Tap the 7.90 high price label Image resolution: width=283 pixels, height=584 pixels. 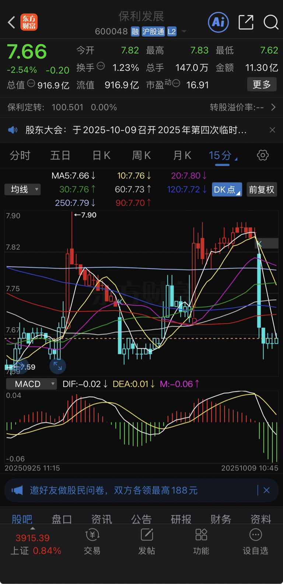(85, 215)
